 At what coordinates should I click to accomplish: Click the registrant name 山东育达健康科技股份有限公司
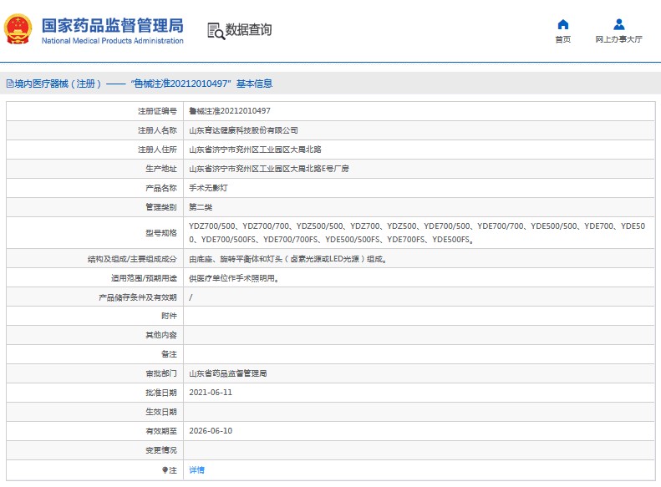(x=243, y=130)
